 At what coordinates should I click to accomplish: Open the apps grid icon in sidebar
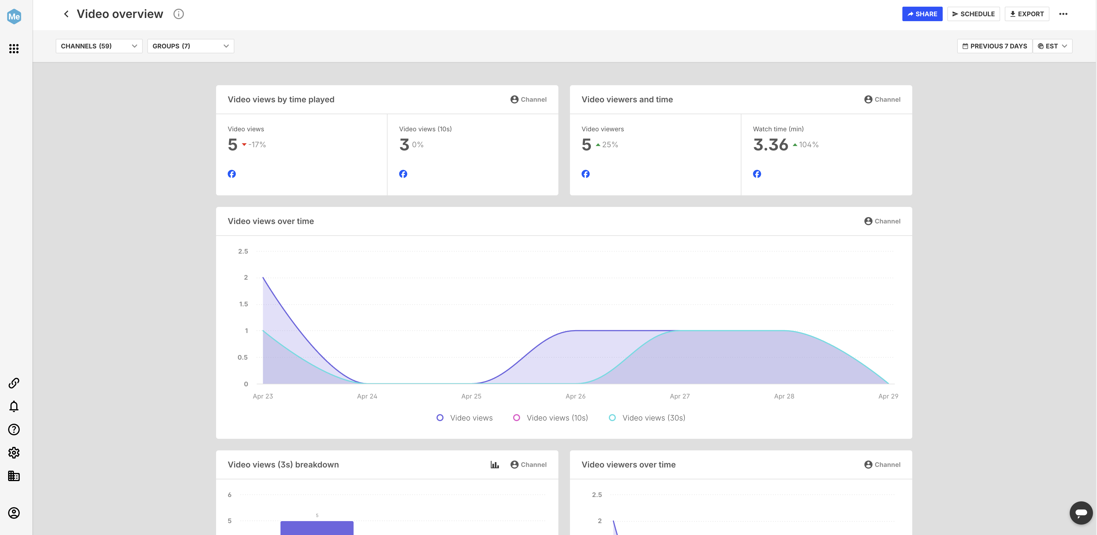[14, 48]
